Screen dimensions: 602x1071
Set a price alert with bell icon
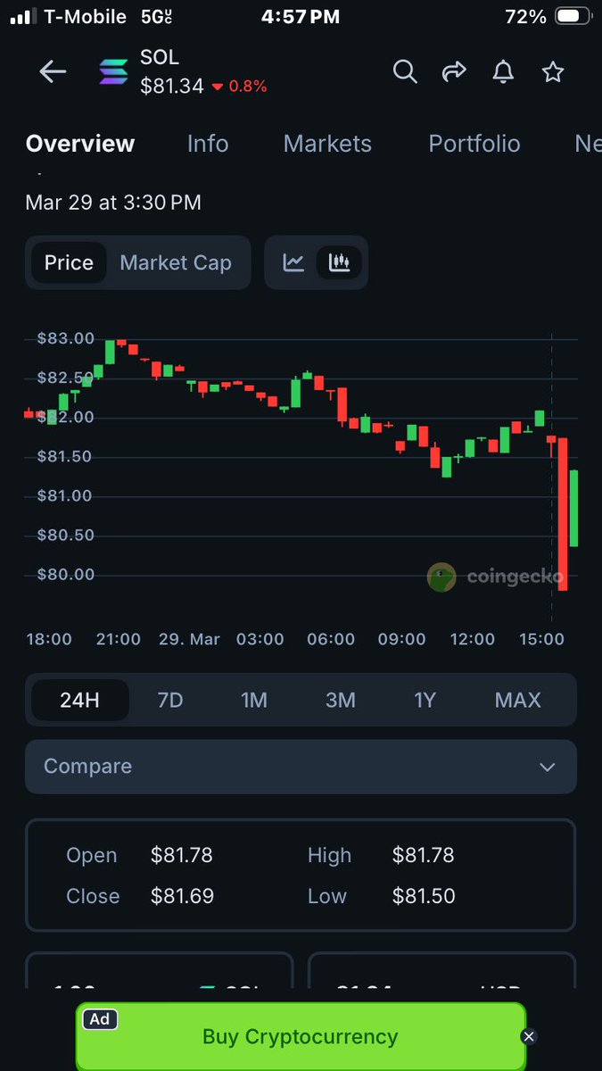[x=504, y=72]
